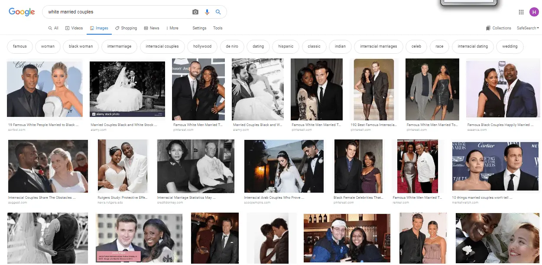Click the microphone voice search icon
542x265 pixels.
(207, 12)
